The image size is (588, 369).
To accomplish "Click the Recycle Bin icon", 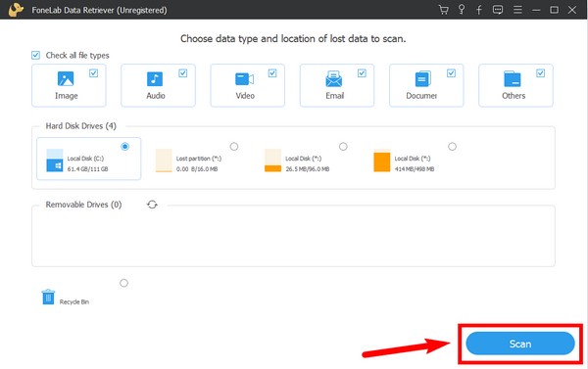I will (48, 297).
